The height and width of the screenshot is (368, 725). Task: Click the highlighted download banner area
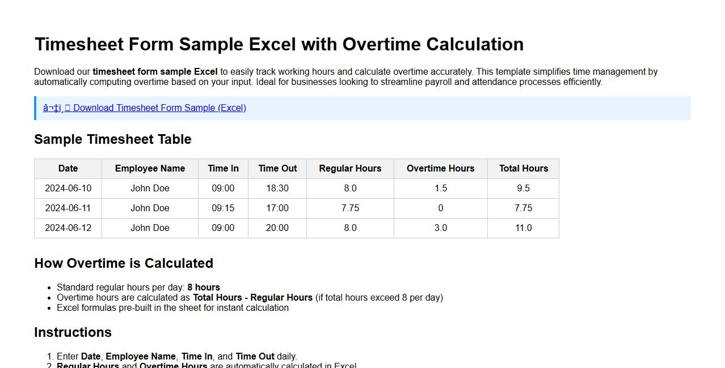(362, 108)
